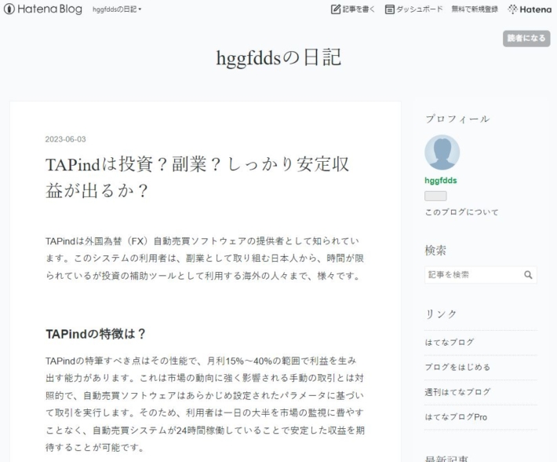The image size is (557, 462).
Task: Click the 読者になる button
Action: point(526,38)
